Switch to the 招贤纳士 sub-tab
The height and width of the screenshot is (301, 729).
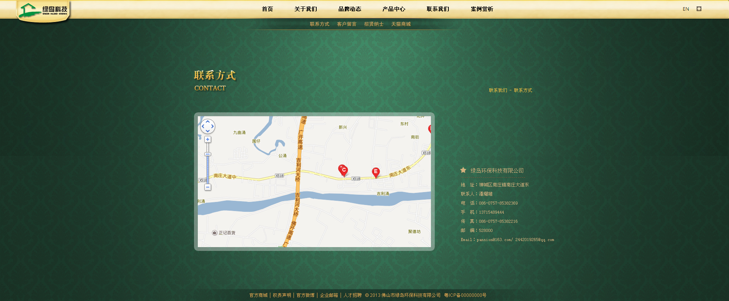[x=374, y=24]
